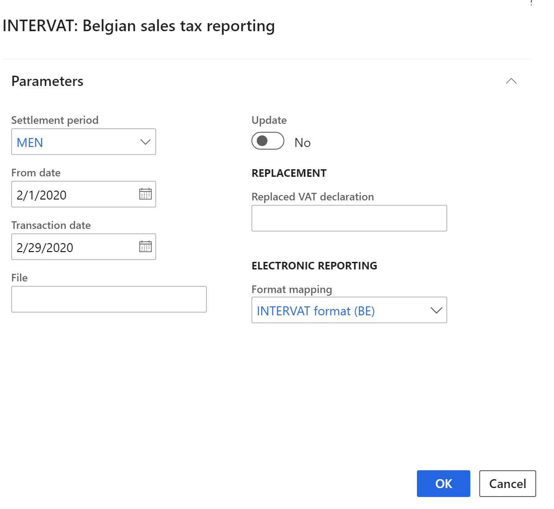Toggle the Update switch
The image size is (554, 509).
268,141
